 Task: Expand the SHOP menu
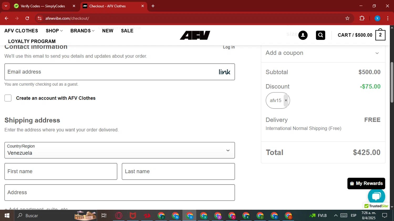point(54,31)
